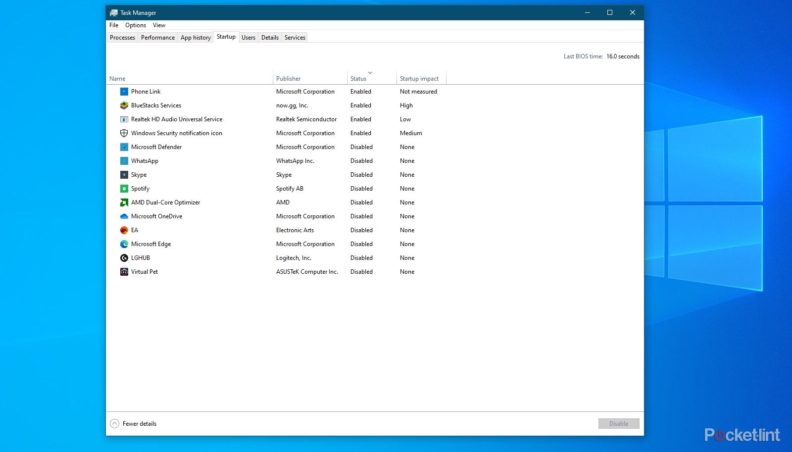Screen dimensions: 792x452
Task: Click the Windows Security shield icon
Action: coord(124,133)
